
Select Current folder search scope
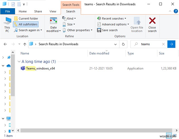tap(26, 18)
